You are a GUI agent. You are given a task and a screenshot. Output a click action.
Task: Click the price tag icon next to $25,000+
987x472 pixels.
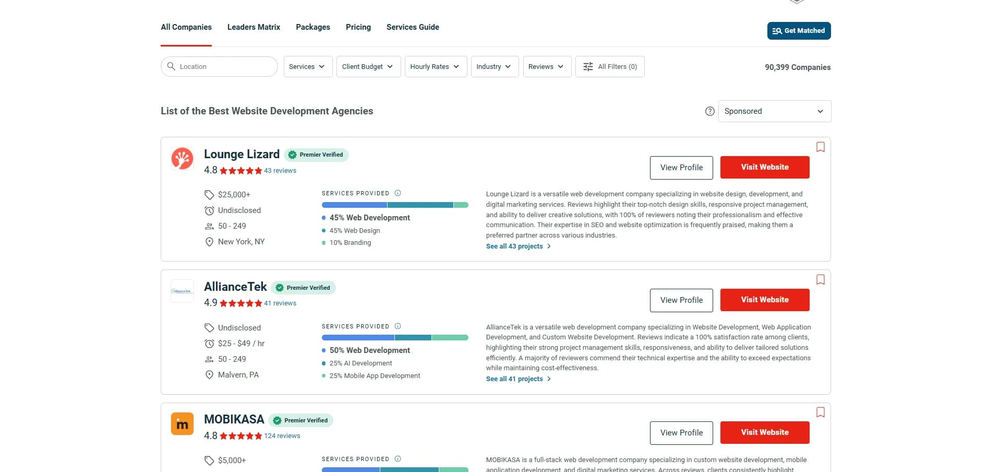pos(209,195)
